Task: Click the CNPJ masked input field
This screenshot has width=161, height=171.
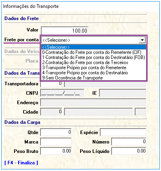Action: tap(62, 93)
